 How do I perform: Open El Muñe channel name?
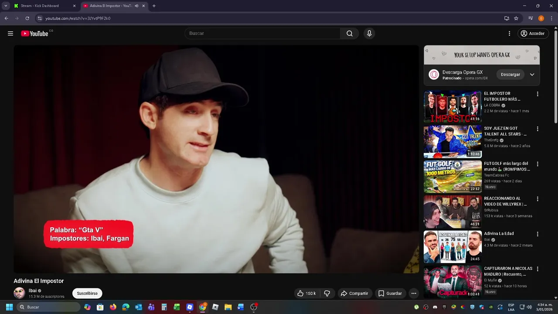click(x=490, y=280)
